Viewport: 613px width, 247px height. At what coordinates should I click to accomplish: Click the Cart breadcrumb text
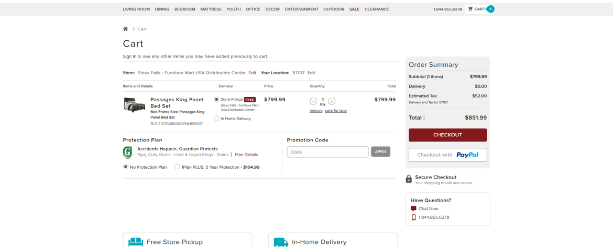[x=142, y=29]
